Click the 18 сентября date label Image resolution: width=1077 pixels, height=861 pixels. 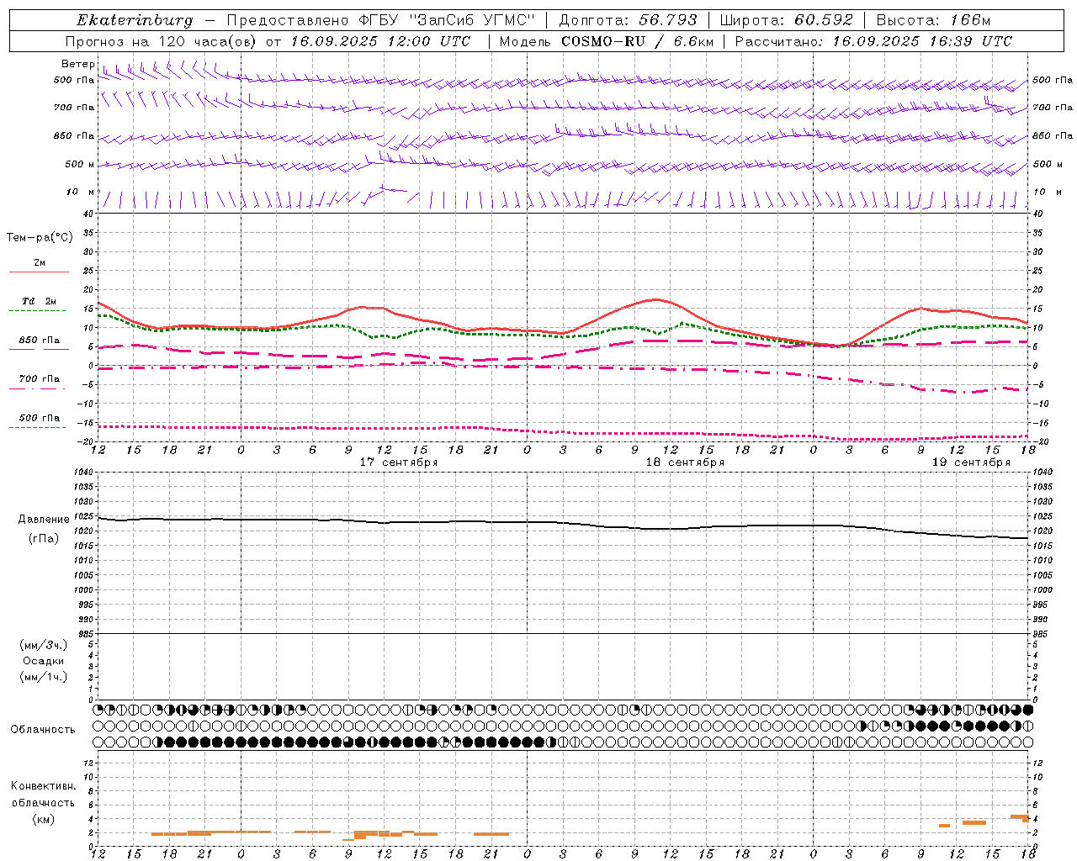[x=685, y=462]
